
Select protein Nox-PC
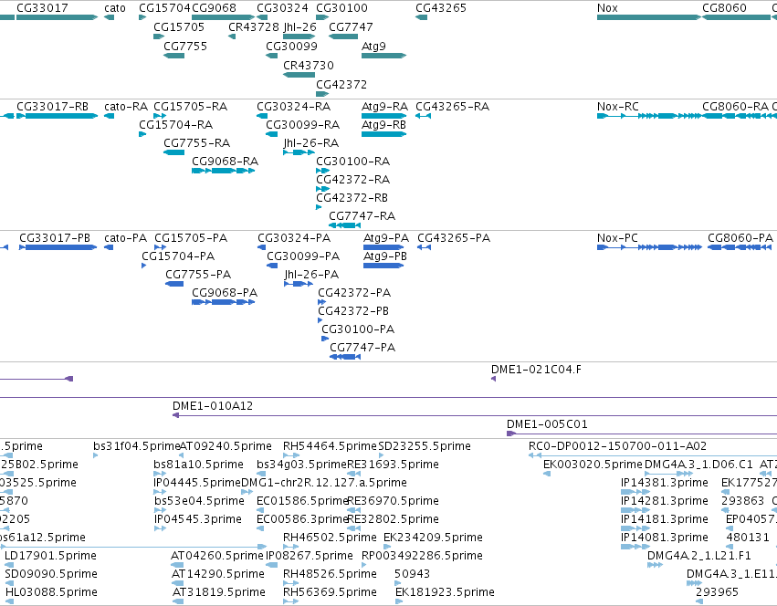pyautogui.click(x=649, y=247)
